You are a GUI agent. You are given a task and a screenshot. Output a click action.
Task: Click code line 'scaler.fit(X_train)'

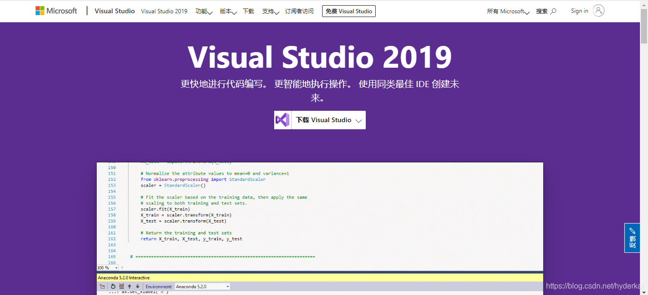(x=165, y=209)
